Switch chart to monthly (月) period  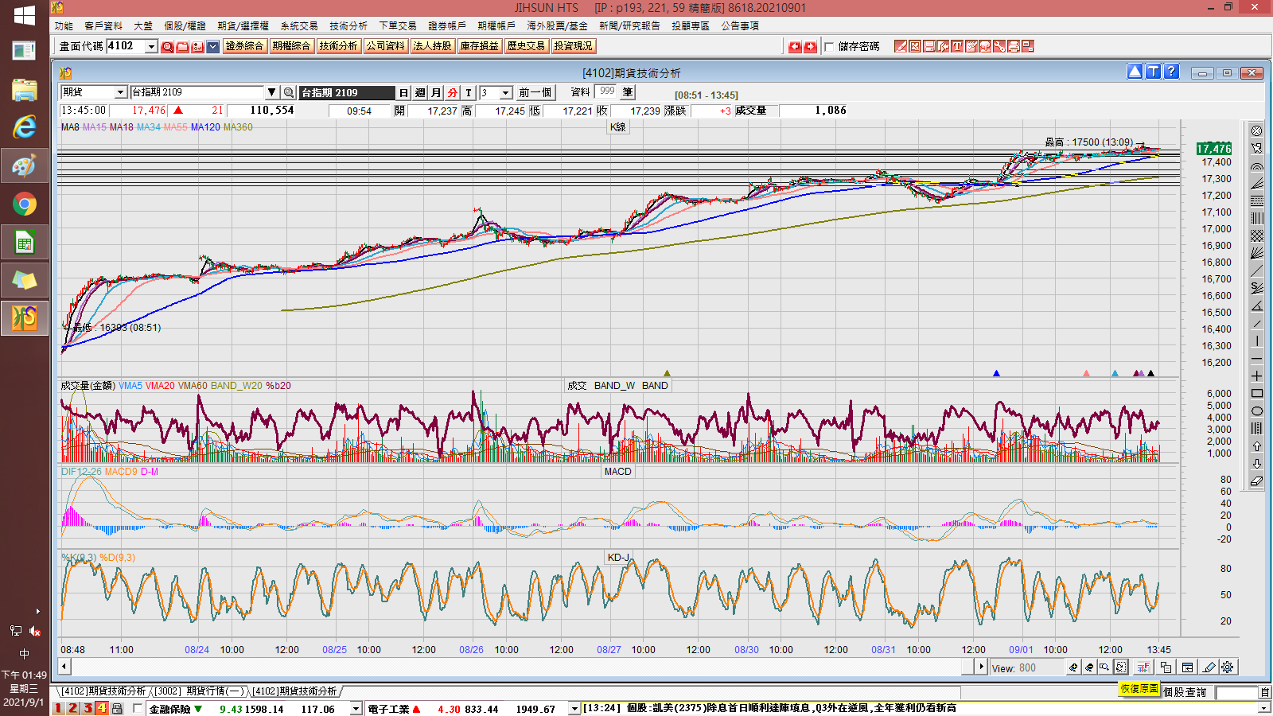click(436, 92)
